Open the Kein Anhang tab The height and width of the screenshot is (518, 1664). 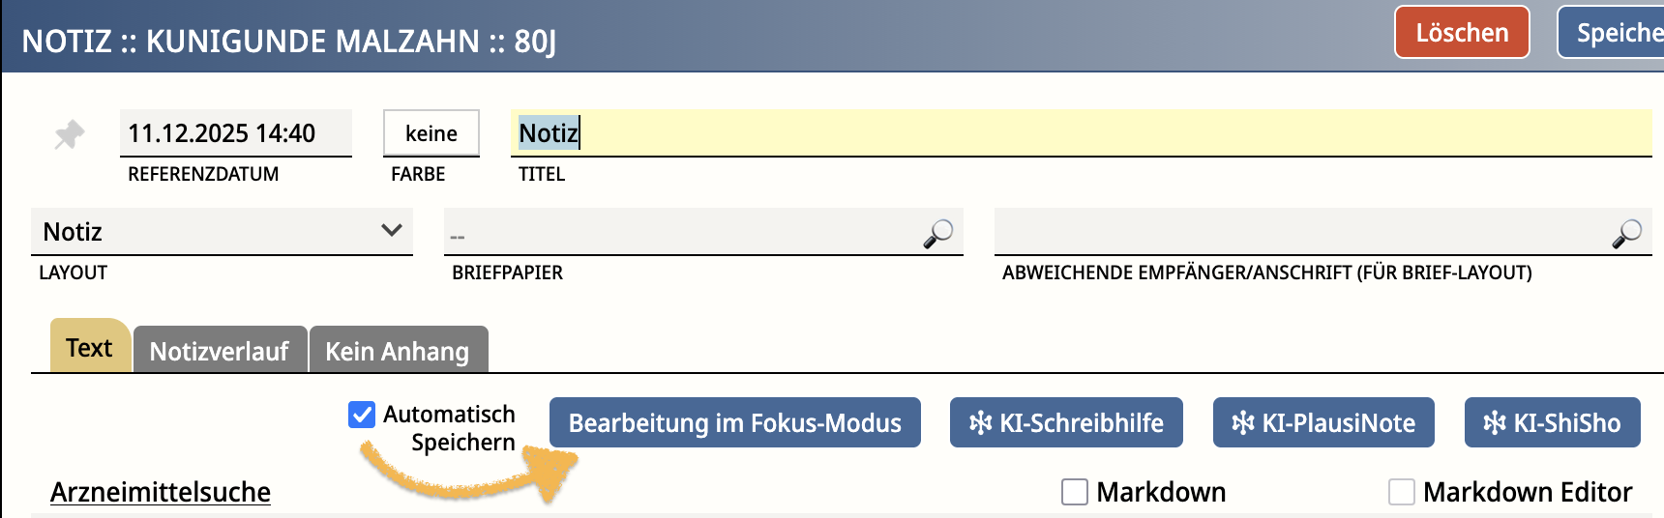[397, 351]
